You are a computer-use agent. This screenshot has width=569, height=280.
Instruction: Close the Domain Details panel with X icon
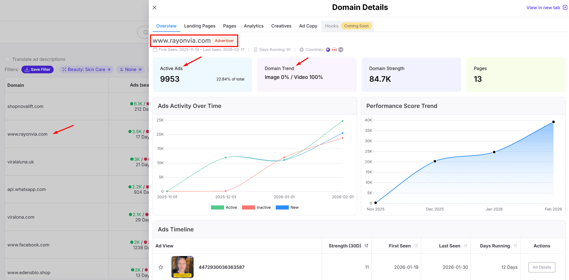[x=154, y=8]
